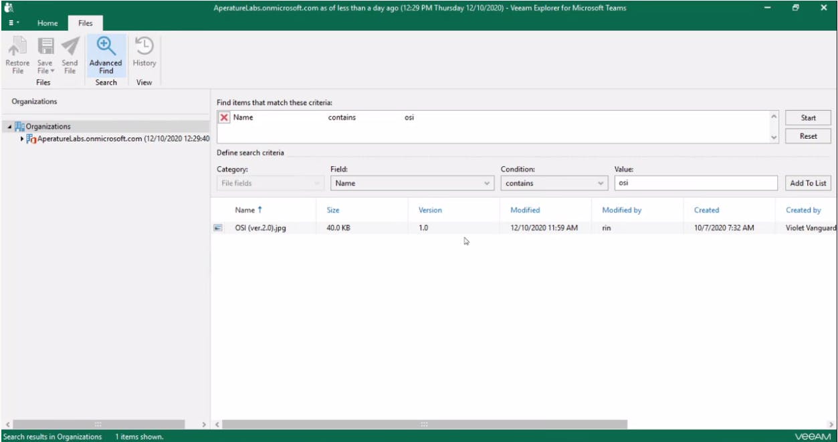This screenshot has height=442, width=838.
Task: Click the Send File paper-plane icon
Action: click(70, 47)
